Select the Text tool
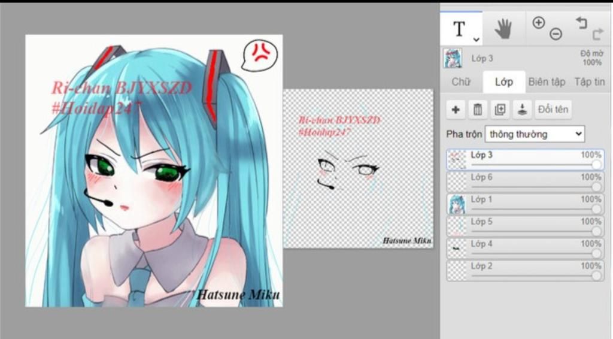This screenshot has width=613, height=339. point(459,29)
